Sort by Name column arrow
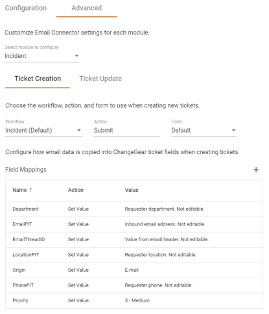The height and width of the screenshot is (314, 269). point(30,190)
